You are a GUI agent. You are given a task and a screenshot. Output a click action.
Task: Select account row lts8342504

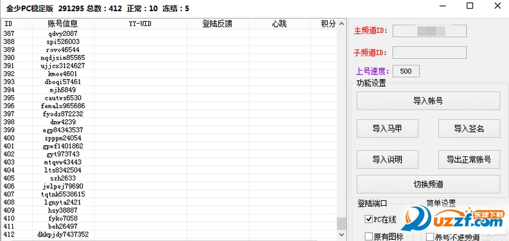169,170
